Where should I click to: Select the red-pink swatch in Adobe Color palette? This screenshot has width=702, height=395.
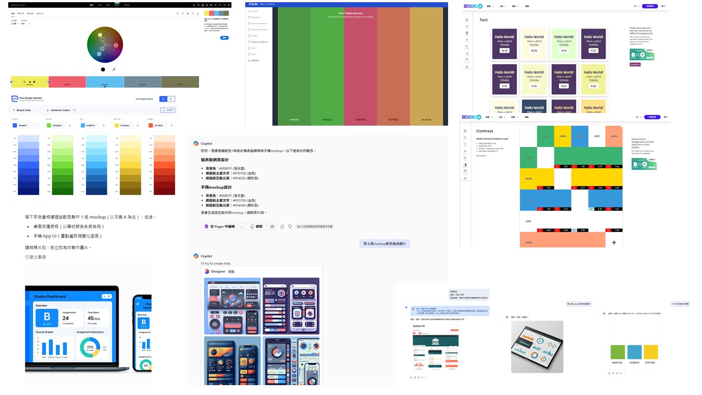click(x=67, y=82)
